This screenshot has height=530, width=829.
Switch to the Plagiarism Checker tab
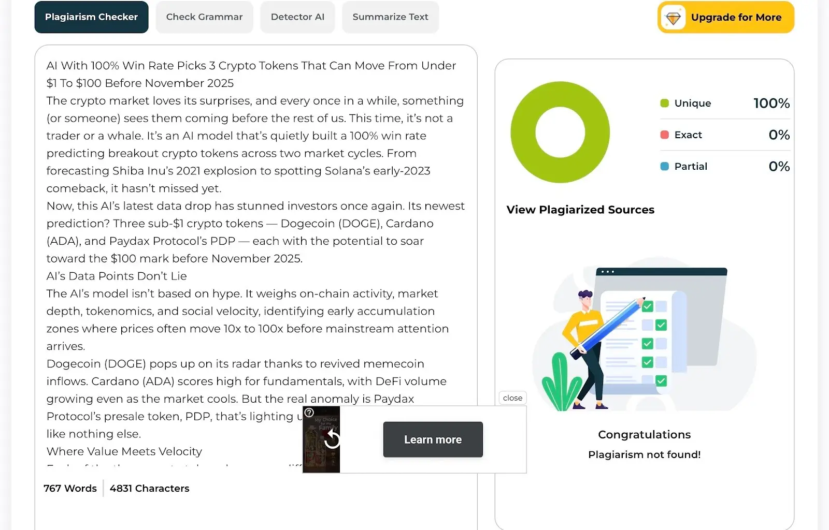tap(91, 17)
